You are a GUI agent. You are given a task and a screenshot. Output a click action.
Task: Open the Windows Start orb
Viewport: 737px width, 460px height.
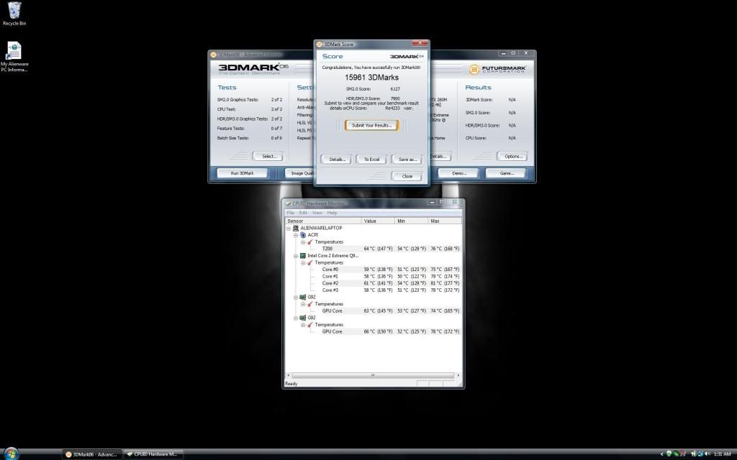pos(10,454)
